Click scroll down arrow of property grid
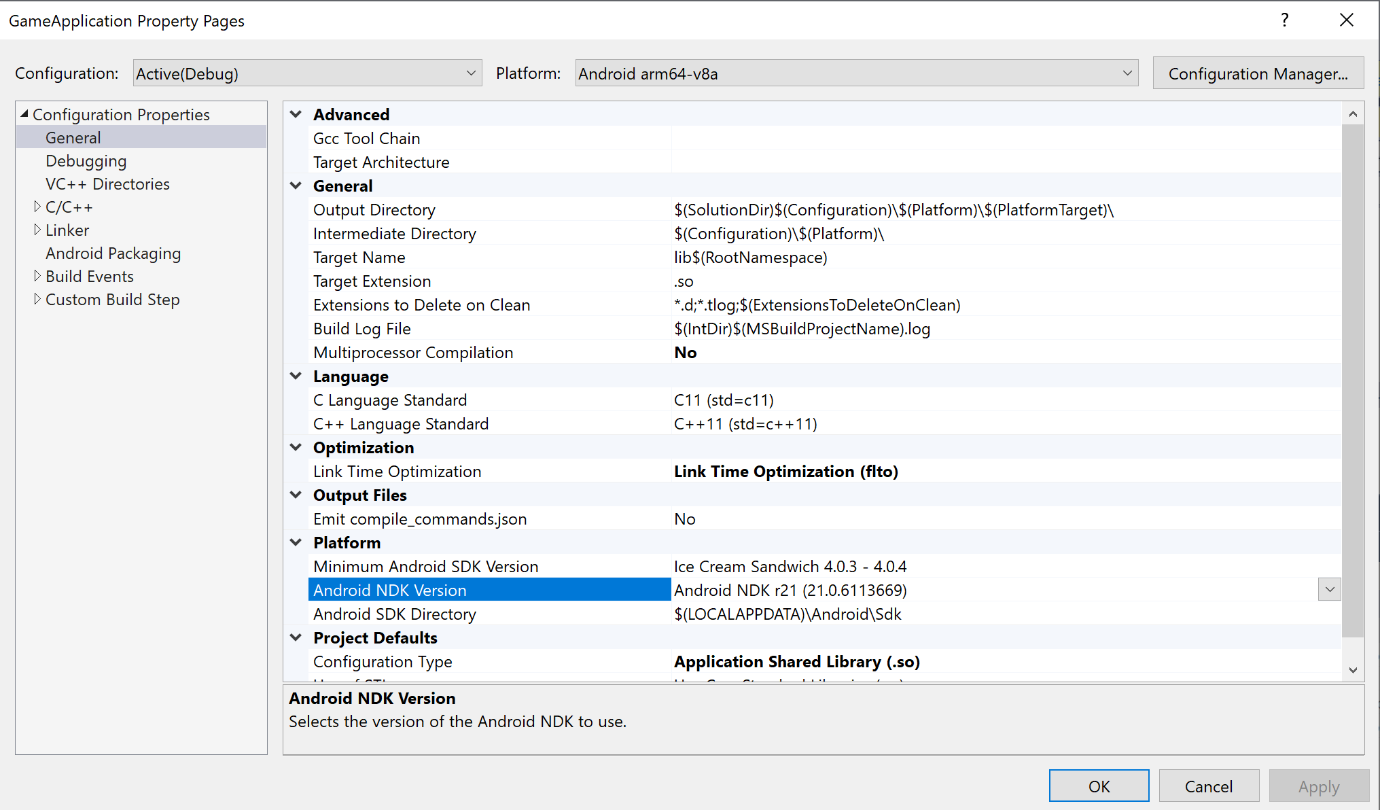 click(1352, 670)
